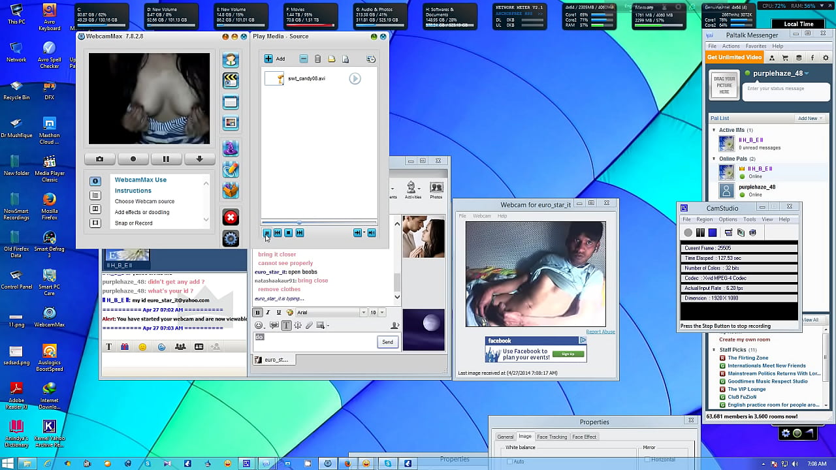Open the CamStudio Region menu
This screenshot has width=836, height=470.
[704, 219]
